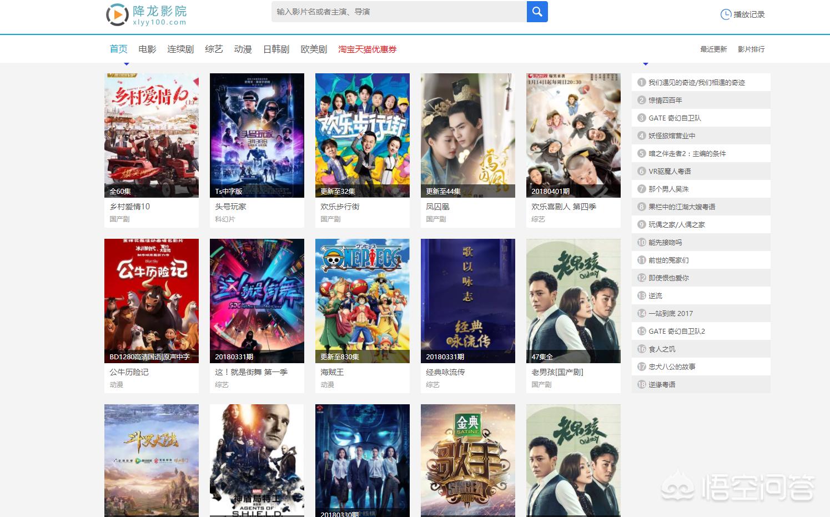Screen dimensions: 830x517
Task: Open the 连续剧 navigation tab
Action: 180,49
